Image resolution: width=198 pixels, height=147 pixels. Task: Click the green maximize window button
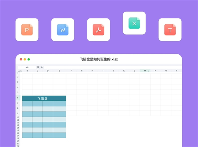(x=29, y=59)
